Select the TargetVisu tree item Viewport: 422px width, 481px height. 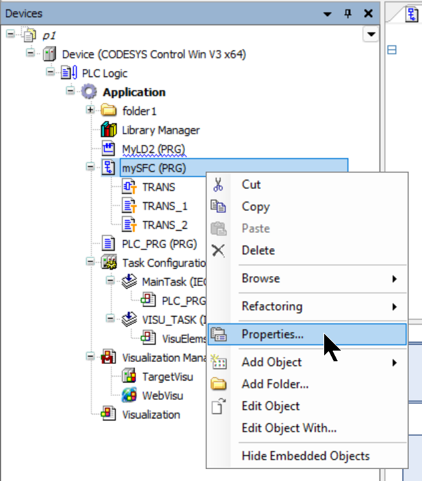[x=168, y=377]
